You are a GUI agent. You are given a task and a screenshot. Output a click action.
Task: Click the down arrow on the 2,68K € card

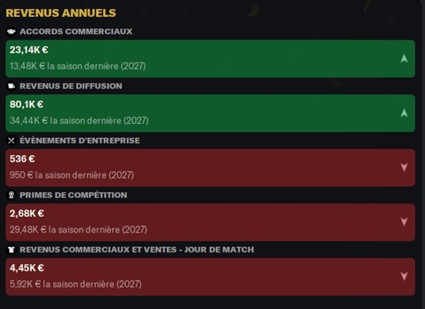(x=404, y=222)
